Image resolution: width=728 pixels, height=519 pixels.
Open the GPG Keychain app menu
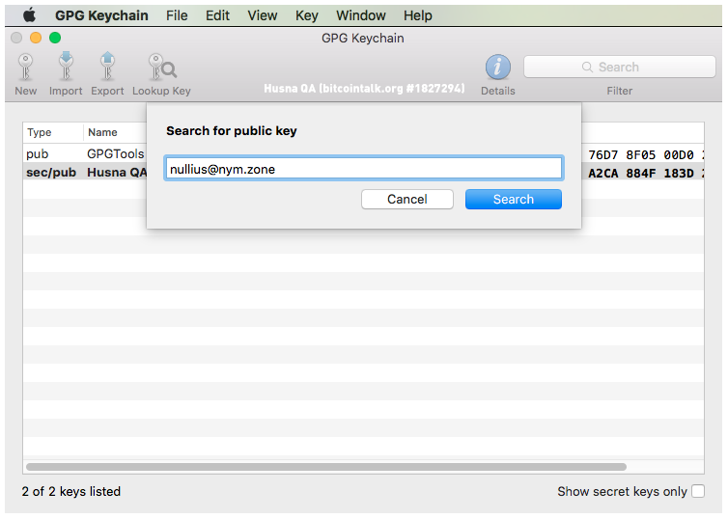pos(101,15)
